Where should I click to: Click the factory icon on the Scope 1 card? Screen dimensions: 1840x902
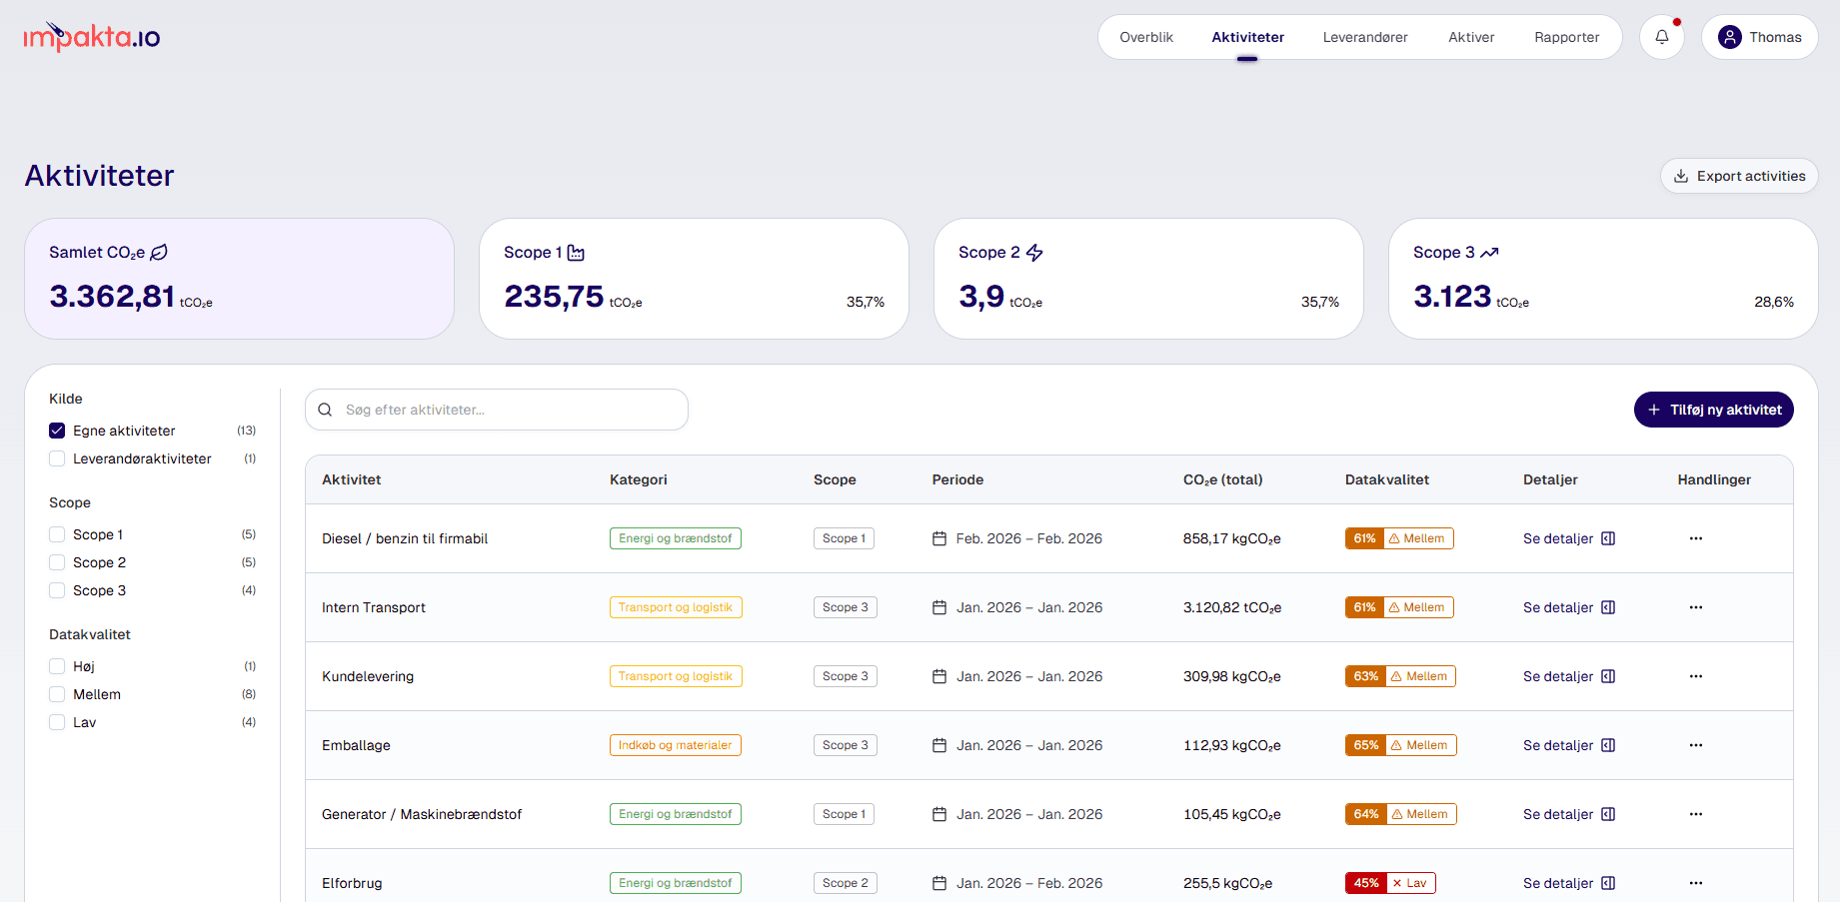tap(577, 253)
